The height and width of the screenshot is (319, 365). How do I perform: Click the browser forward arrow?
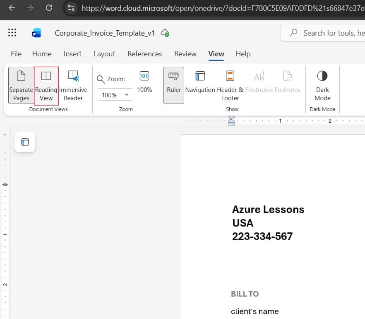[30, 8]
